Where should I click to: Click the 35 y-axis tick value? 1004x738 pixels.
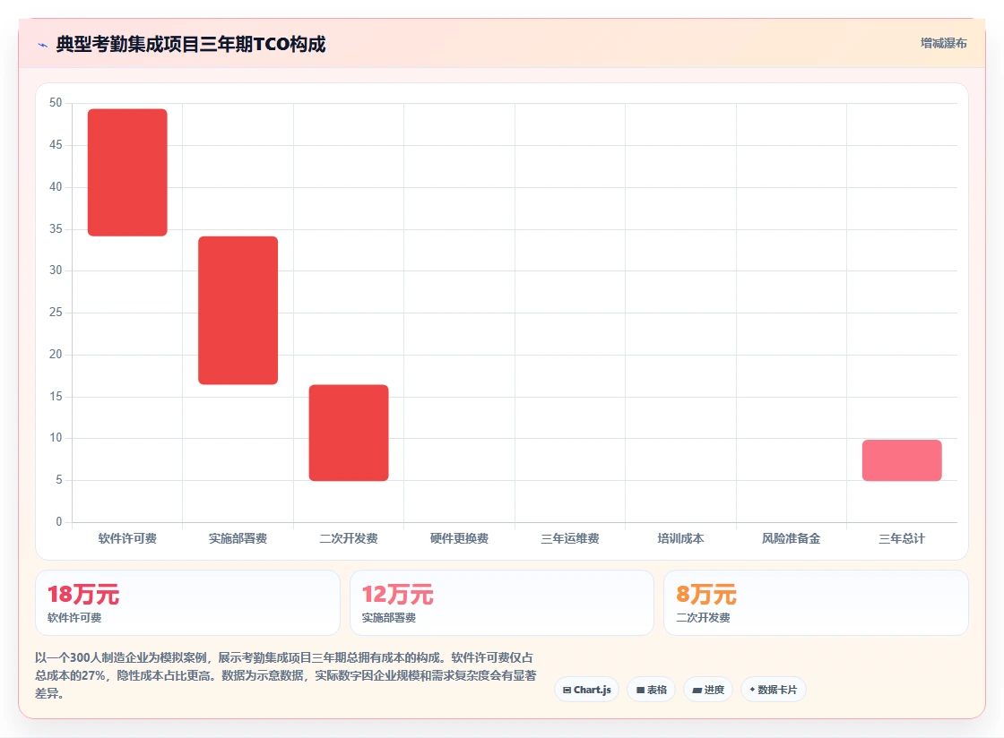pyautogui.click(x=56, y=228)
